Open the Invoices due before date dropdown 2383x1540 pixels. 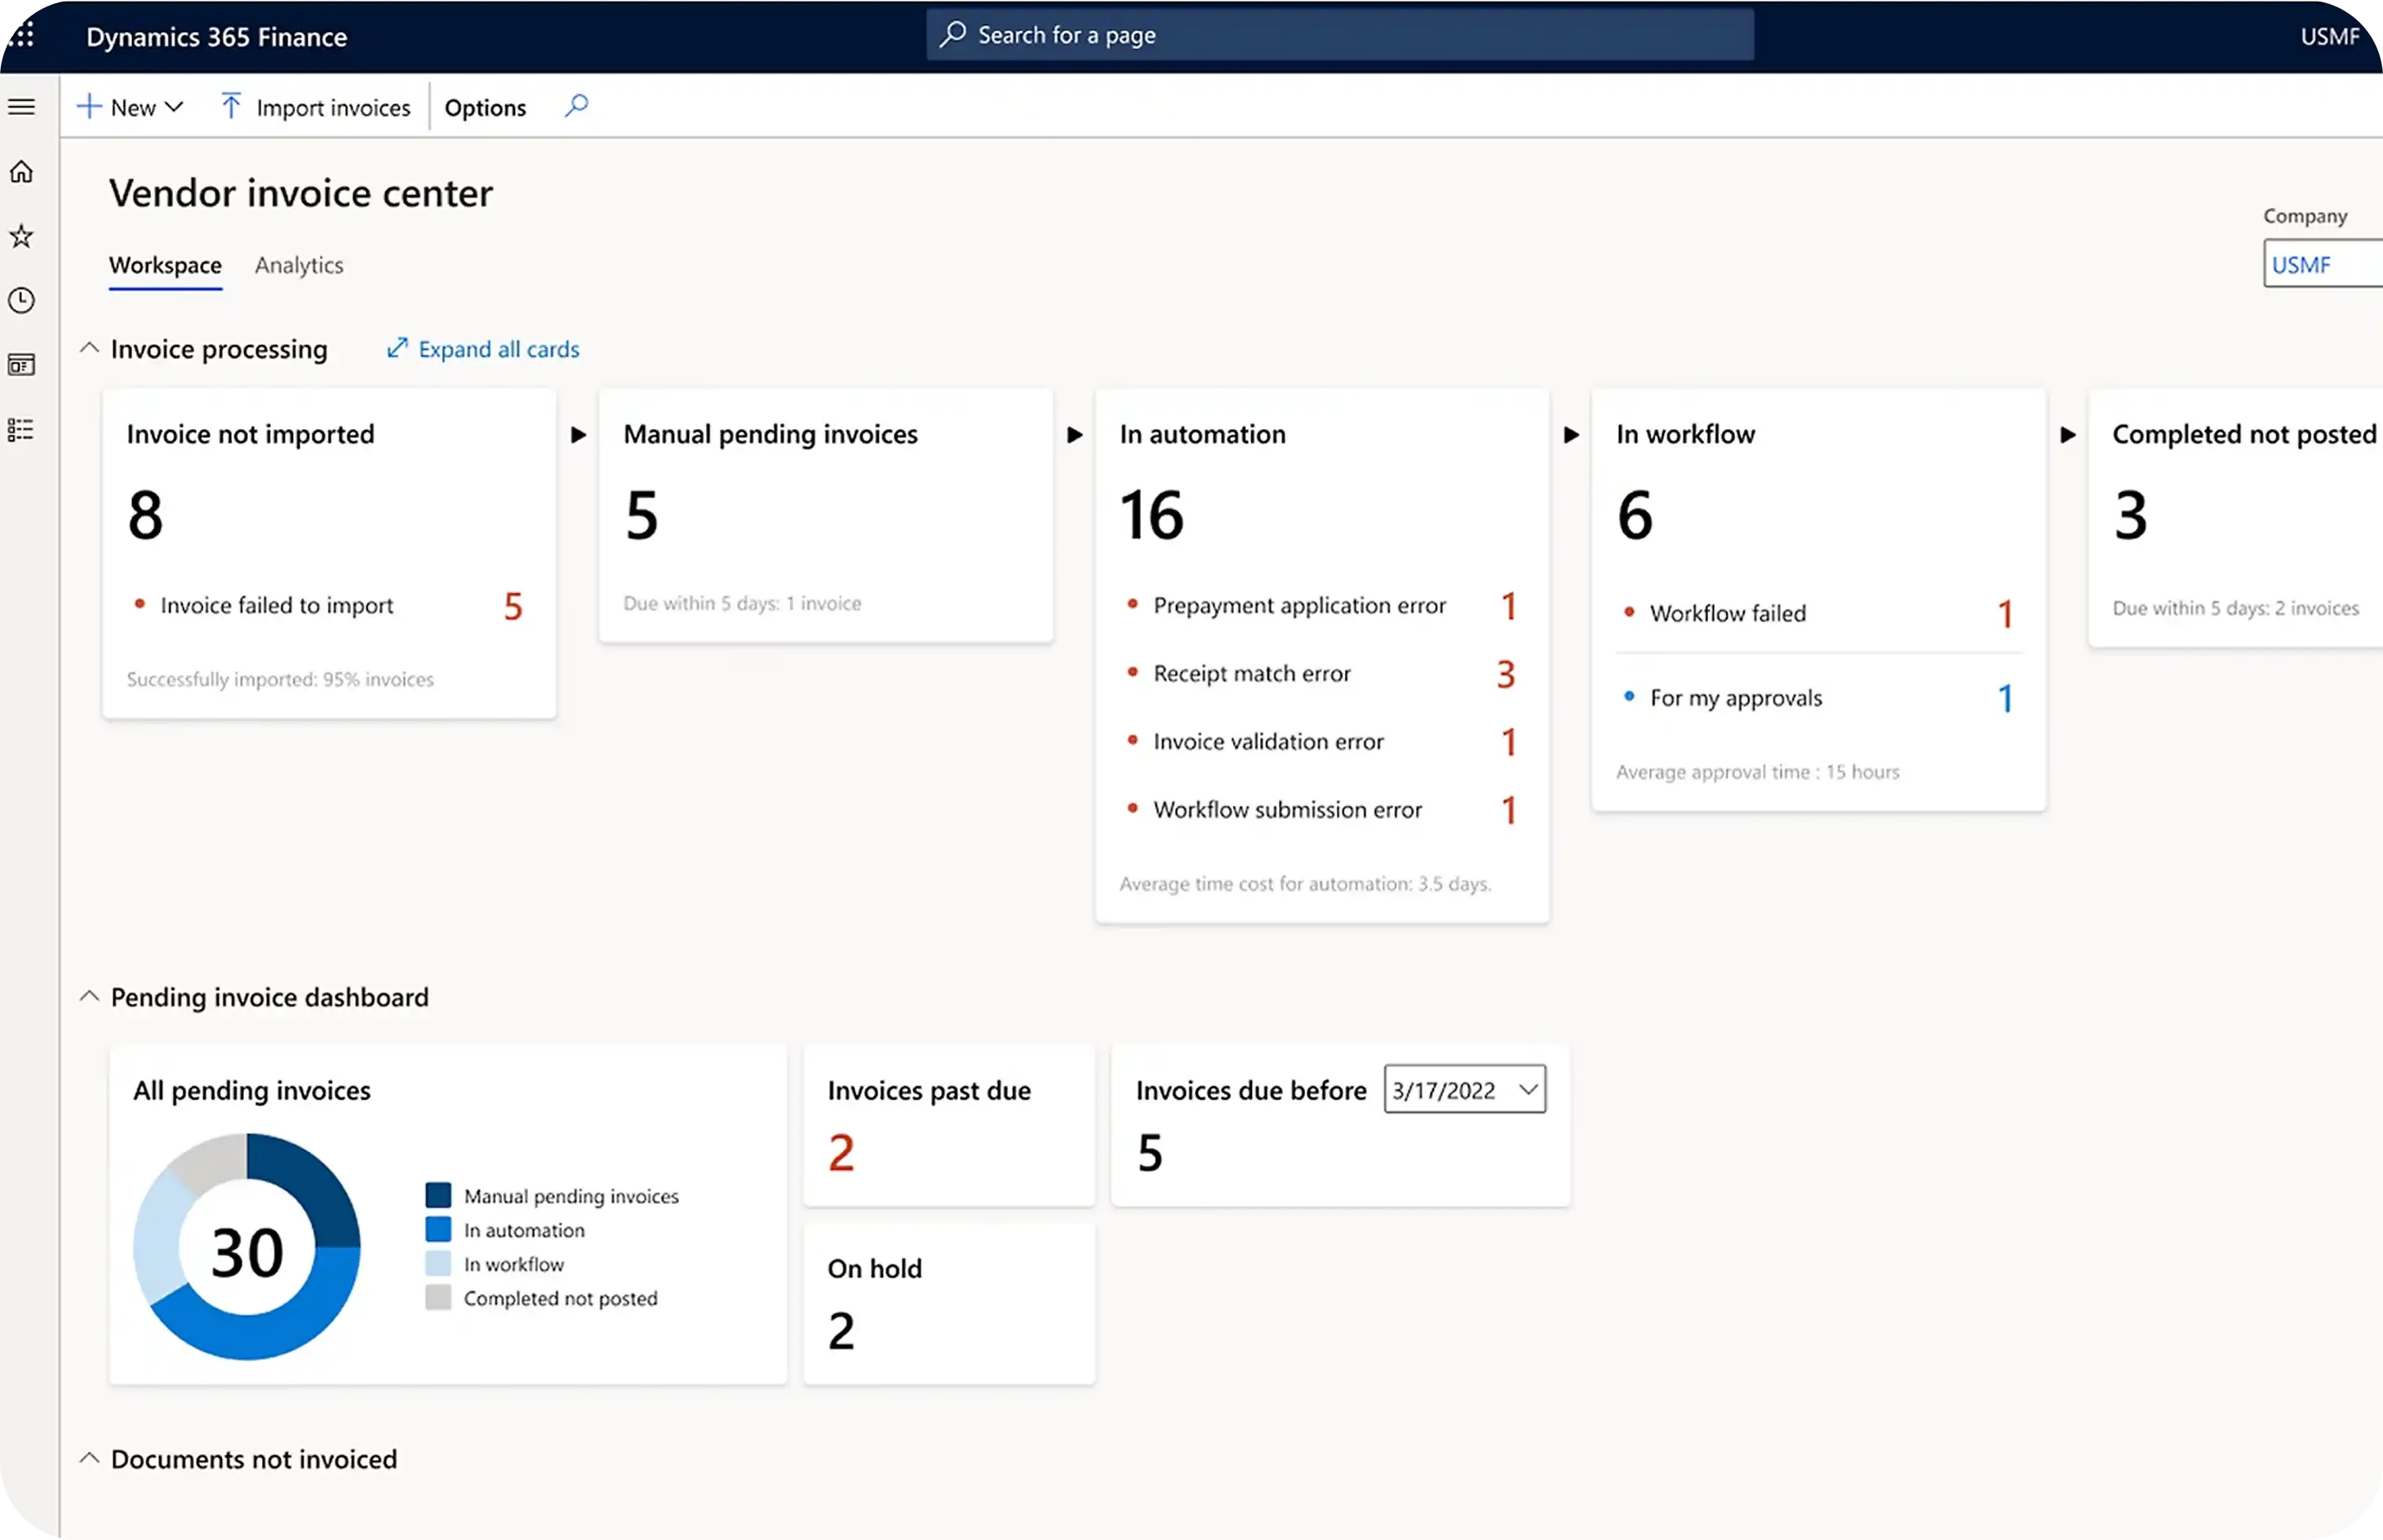[1528, 1089]
